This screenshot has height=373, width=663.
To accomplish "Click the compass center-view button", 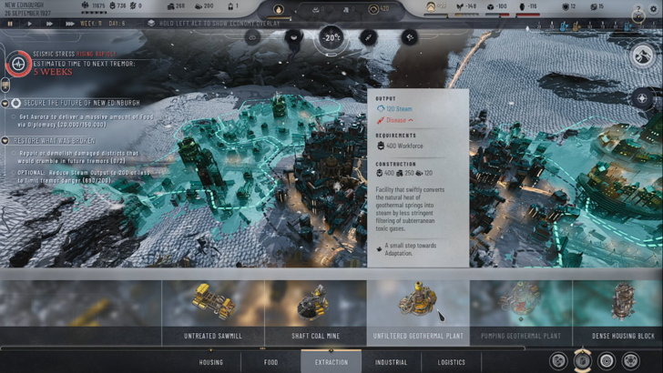I will (x=642, y=98).
